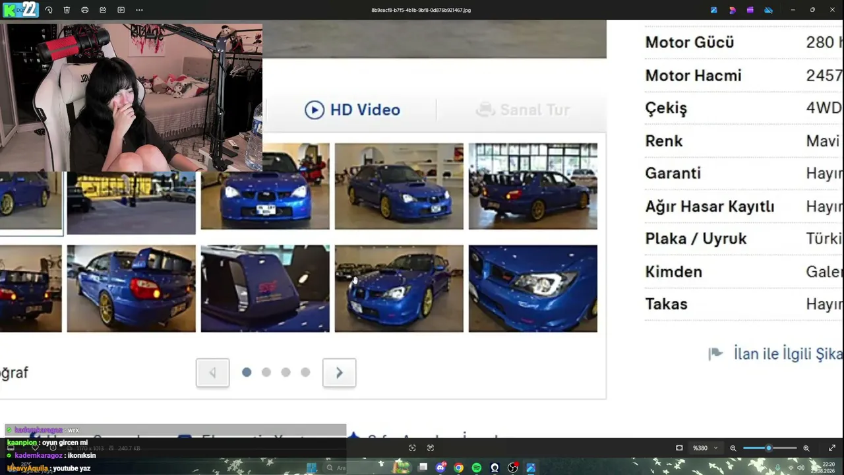Click the Ağır Hasar Kayıtlı label
The width and height of the screenshot is (844, 475).
[x=709, y=206]
